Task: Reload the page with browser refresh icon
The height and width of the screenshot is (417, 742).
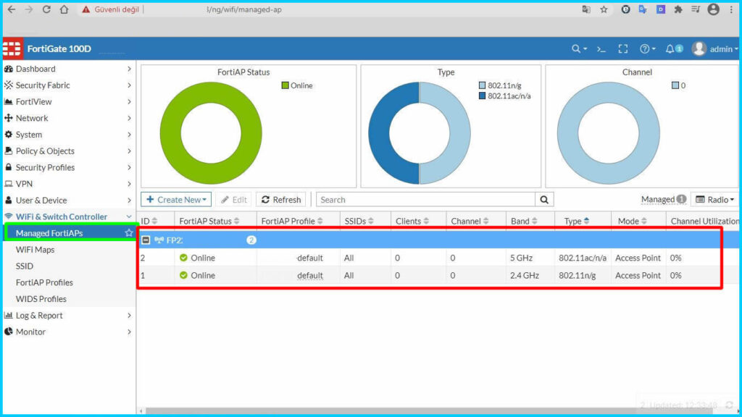Action: (x=46, y=9)
